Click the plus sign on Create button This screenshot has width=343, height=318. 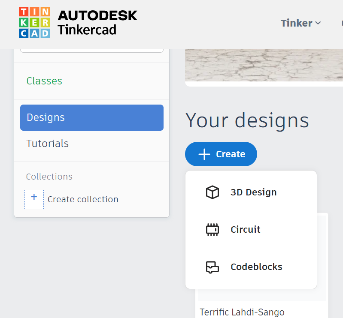204,154
